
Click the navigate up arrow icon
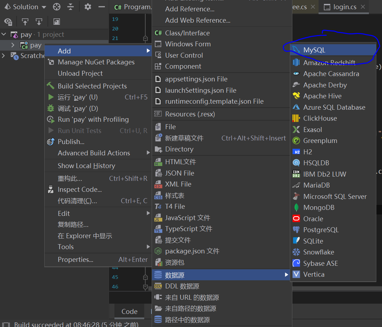coord(25,22)
